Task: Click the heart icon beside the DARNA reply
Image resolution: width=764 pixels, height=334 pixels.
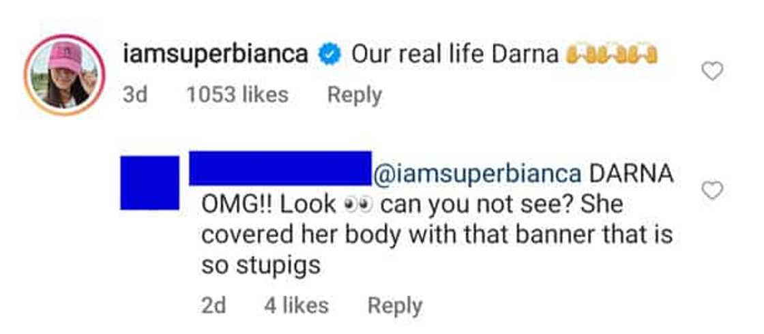Action: point(712,192)
